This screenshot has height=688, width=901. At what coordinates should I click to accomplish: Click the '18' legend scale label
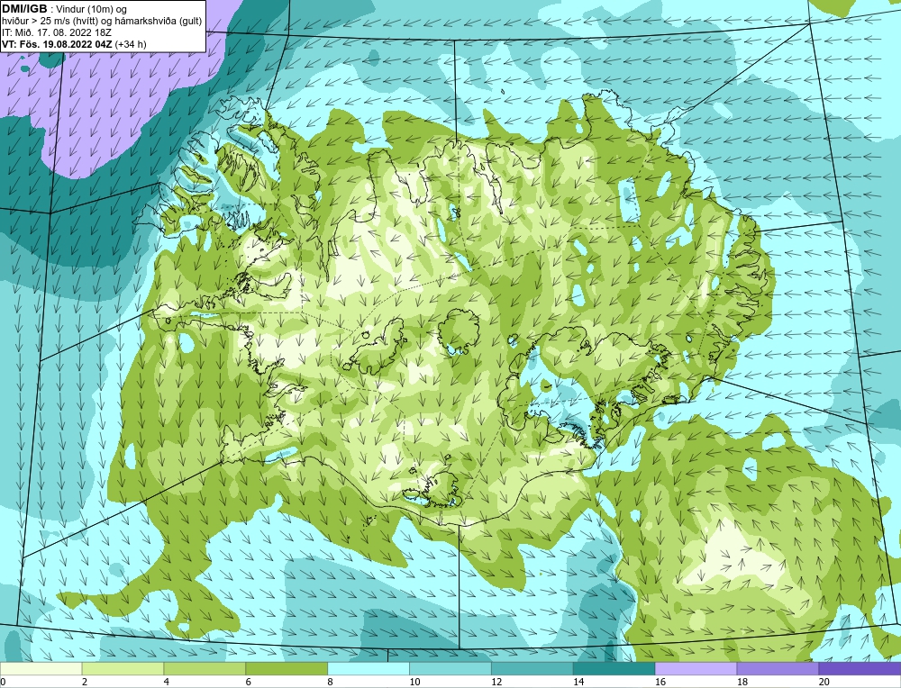coord(742,682)
